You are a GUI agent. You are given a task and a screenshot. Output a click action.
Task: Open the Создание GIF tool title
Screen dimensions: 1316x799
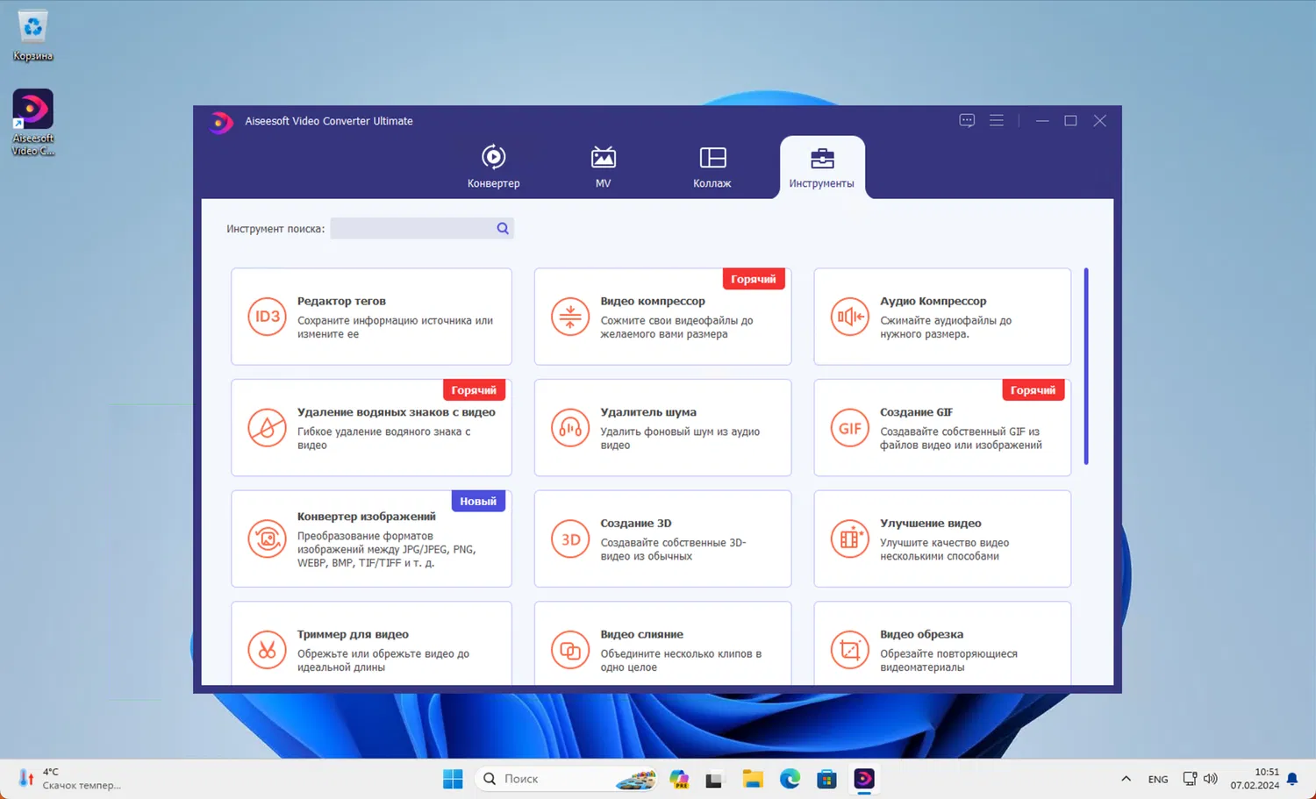coord(917,412)
